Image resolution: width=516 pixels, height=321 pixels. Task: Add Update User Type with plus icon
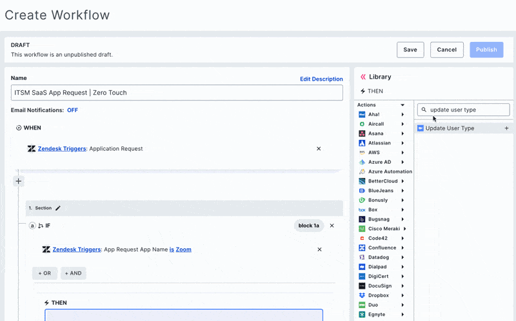coord(506,128)
